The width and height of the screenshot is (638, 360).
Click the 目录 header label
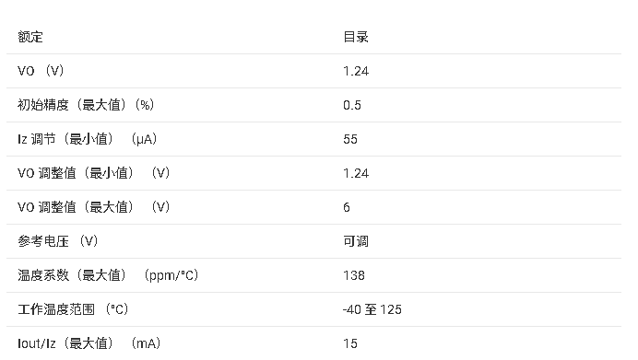(356, 37)
